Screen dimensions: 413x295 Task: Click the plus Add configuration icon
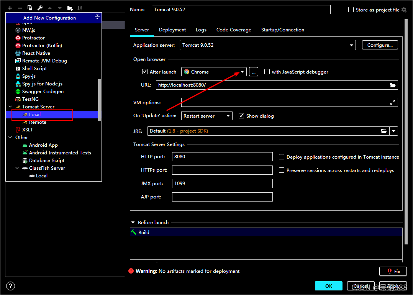coord(10,8)
